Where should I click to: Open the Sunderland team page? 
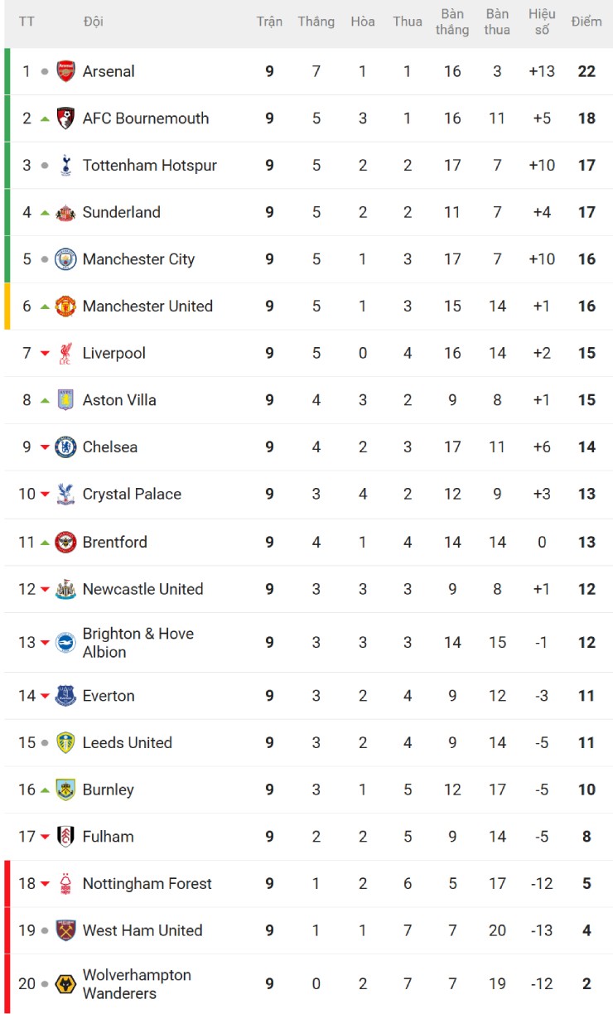click(121, 213)
